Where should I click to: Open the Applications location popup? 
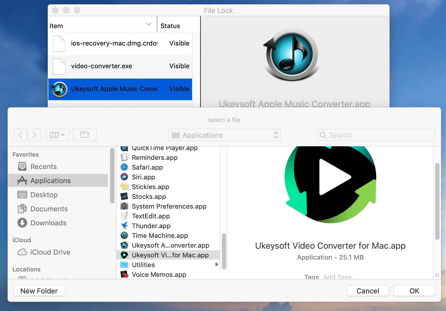pos(224,135)
